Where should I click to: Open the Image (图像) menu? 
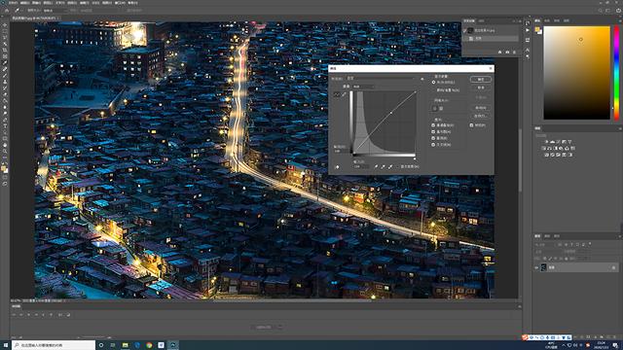coord(36,3)
